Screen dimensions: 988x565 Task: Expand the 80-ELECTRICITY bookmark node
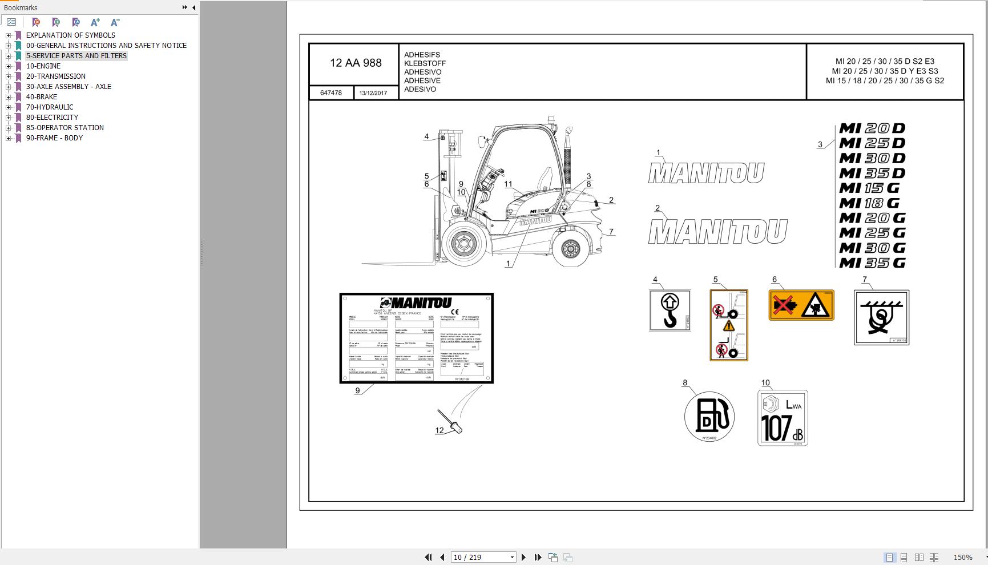(9, 118)
